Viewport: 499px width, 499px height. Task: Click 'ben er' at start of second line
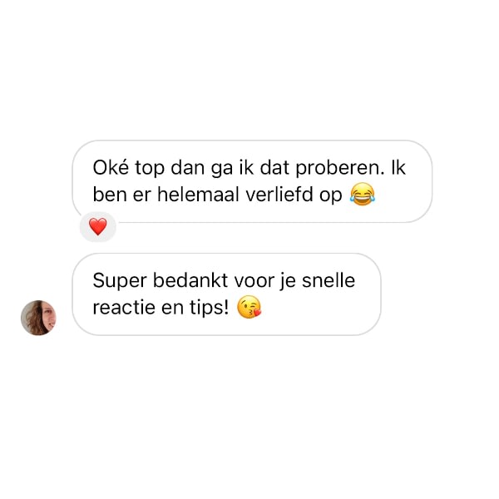[x=122, y=194]
